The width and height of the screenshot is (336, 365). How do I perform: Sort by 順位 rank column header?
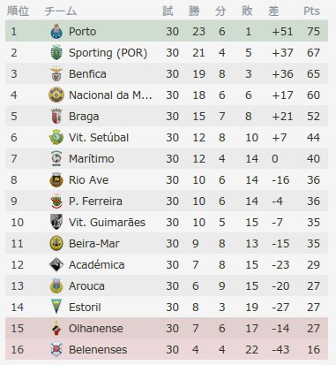[18, 11]
